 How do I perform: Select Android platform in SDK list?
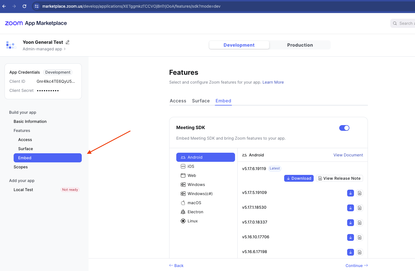[x=206, y=157]
